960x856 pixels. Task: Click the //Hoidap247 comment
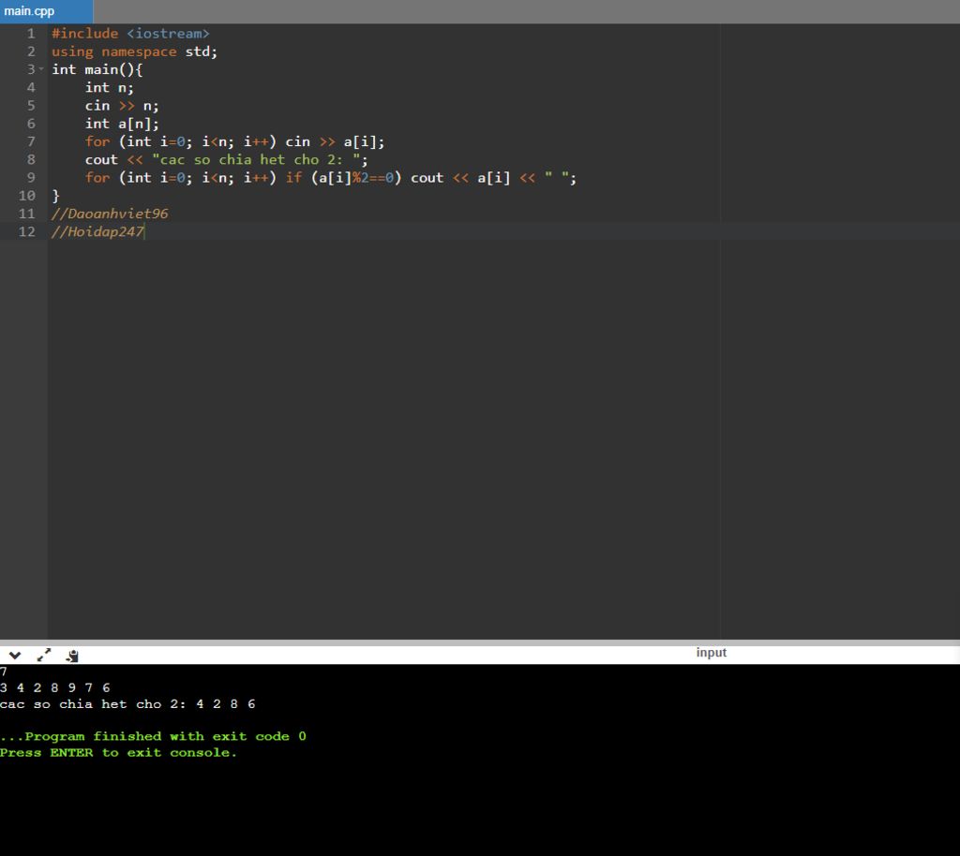97,231
